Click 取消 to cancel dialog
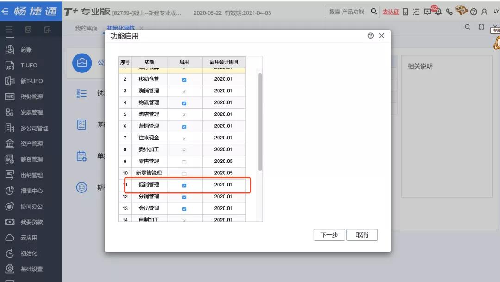500x282 pixels. [362, 235]
